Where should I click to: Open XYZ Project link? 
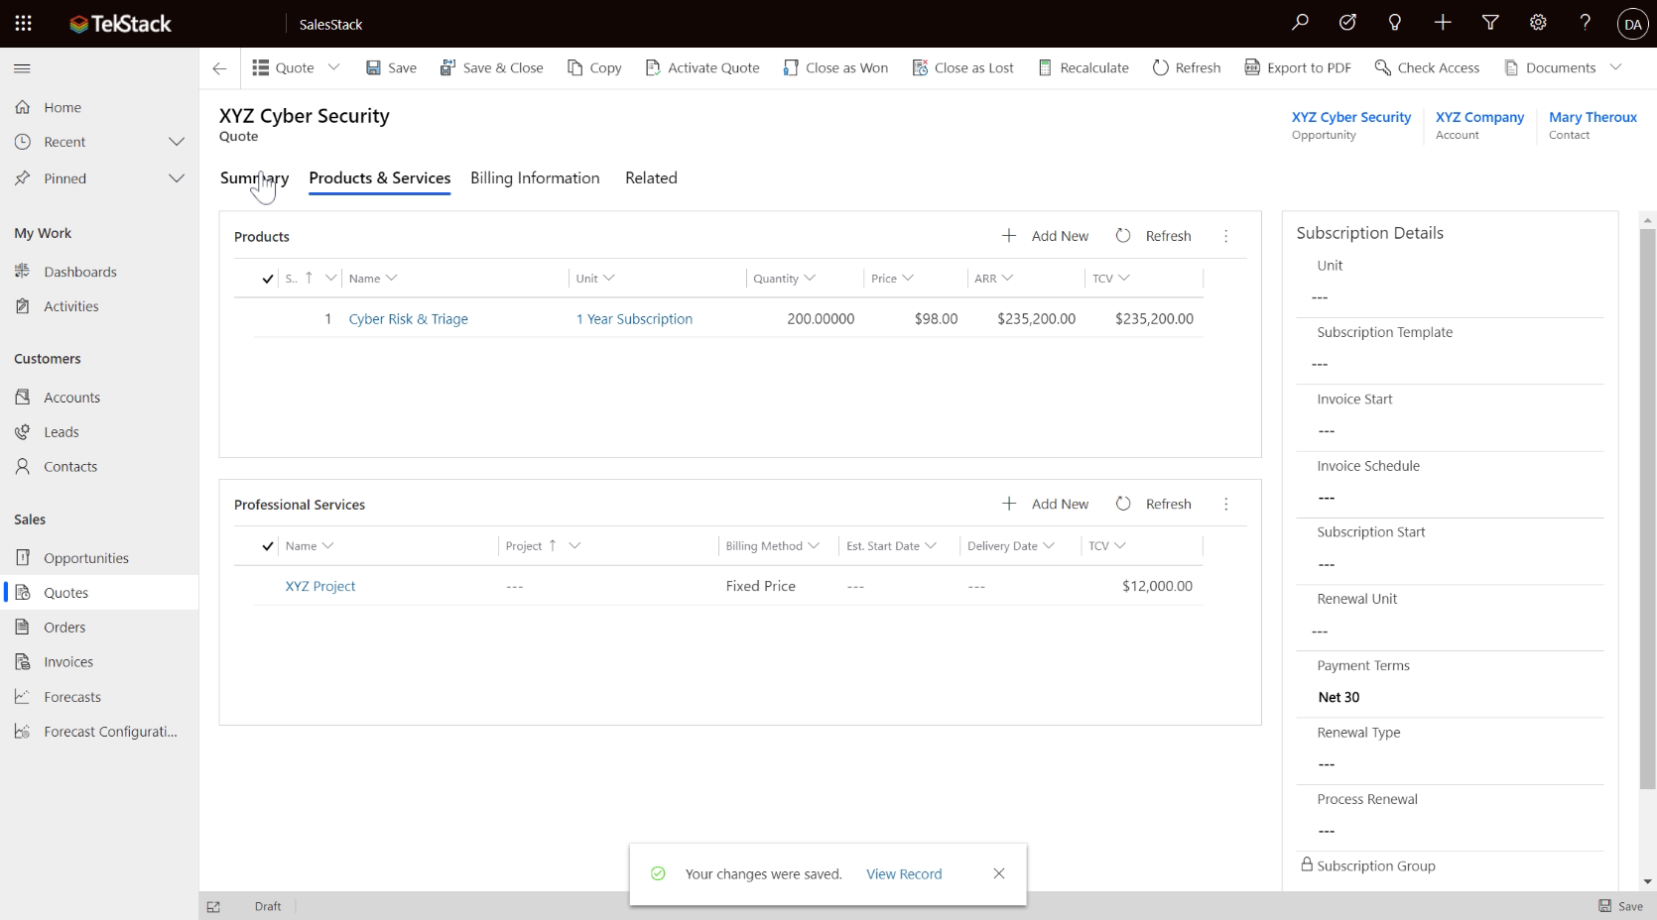[319, 586]
